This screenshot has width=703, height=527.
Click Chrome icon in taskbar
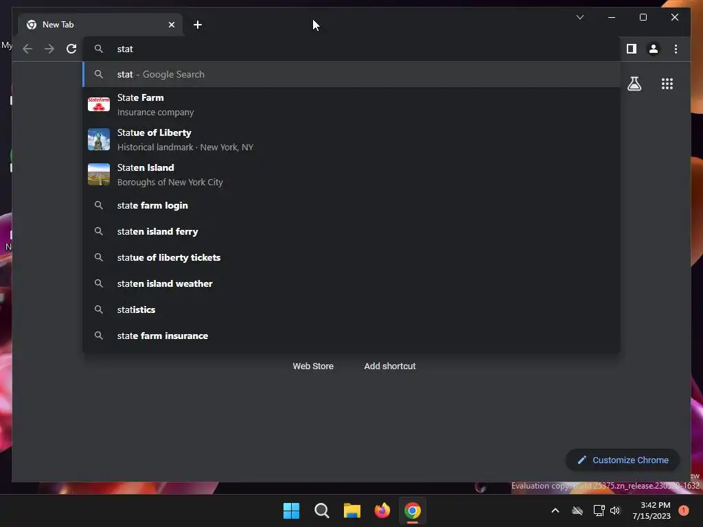click(413, 511)
